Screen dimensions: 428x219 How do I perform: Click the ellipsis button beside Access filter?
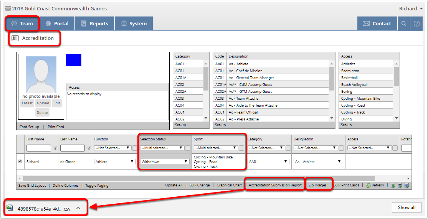coord(394,148)
